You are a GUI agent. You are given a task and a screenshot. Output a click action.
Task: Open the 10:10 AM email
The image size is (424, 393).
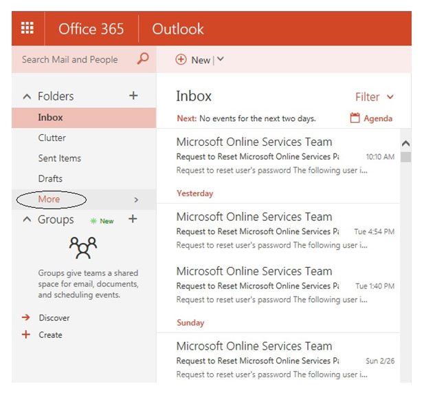coord(278,156)
